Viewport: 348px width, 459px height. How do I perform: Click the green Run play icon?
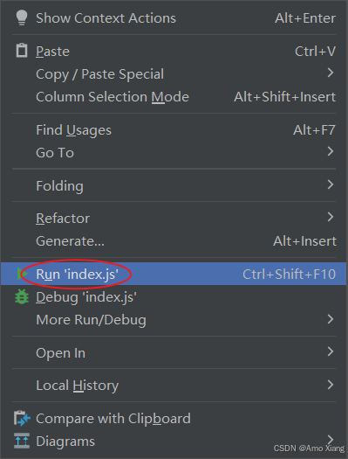pos(22,274)
